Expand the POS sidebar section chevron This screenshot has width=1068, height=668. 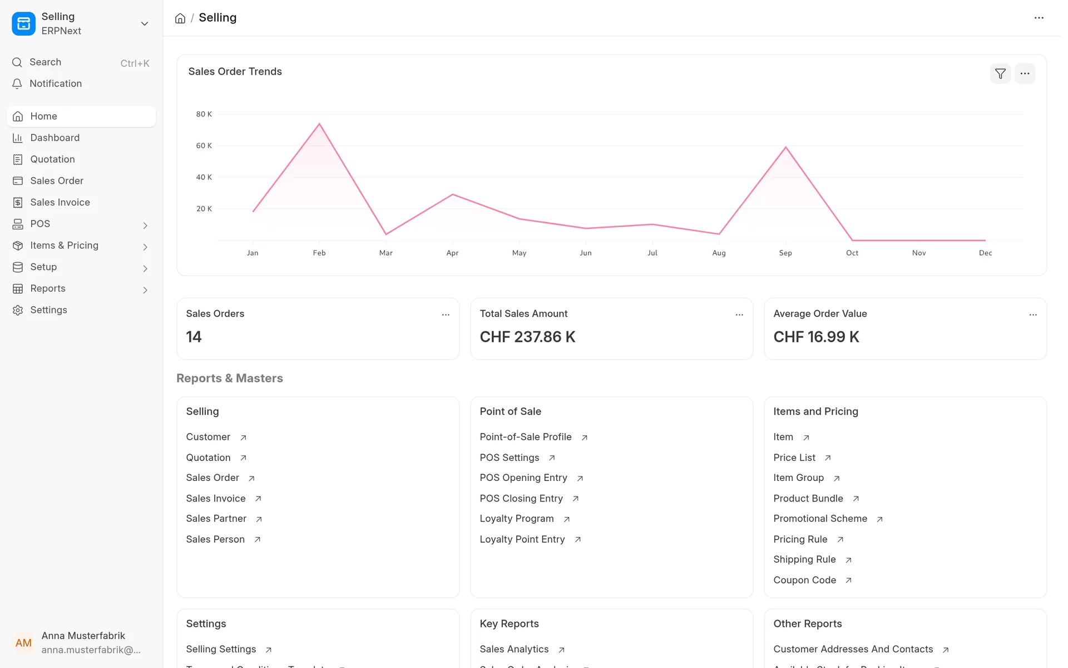(x=145, y=225)
